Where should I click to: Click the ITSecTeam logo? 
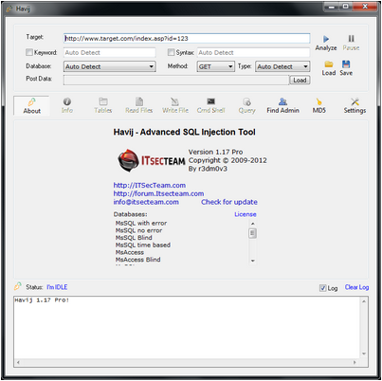pos(152,160)
